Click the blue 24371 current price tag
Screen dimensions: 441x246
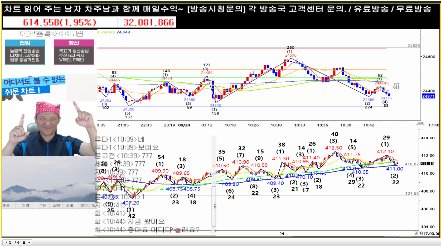[x=428, y=96]
